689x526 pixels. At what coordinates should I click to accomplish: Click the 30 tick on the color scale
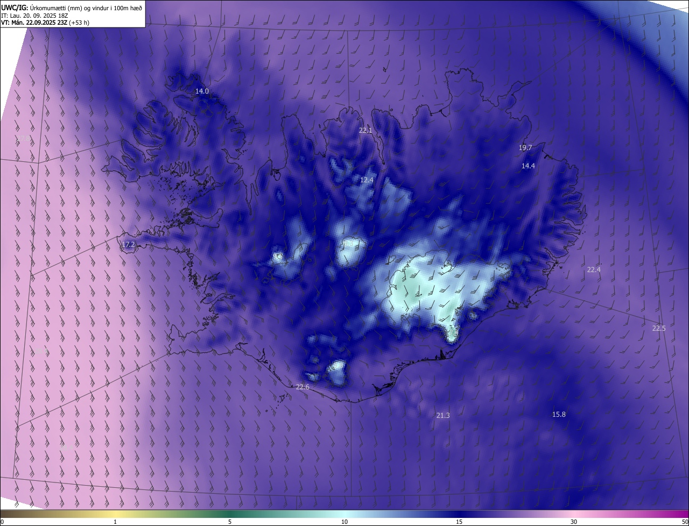[574, 522]
